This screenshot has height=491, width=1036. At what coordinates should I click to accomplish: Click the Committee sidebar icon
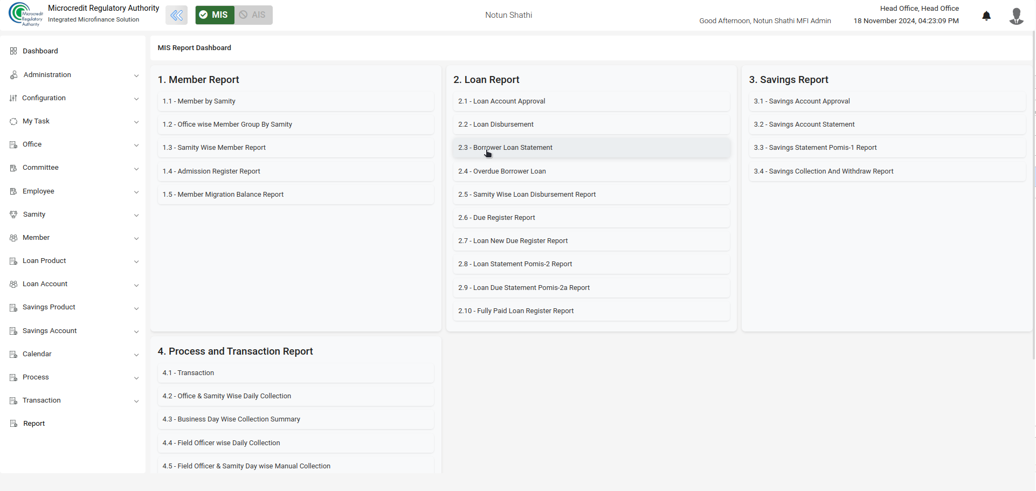pyautogui.click(x=13, y=168)
